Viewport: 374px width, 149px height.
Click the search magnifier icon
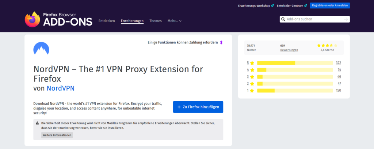coord(283,19)
